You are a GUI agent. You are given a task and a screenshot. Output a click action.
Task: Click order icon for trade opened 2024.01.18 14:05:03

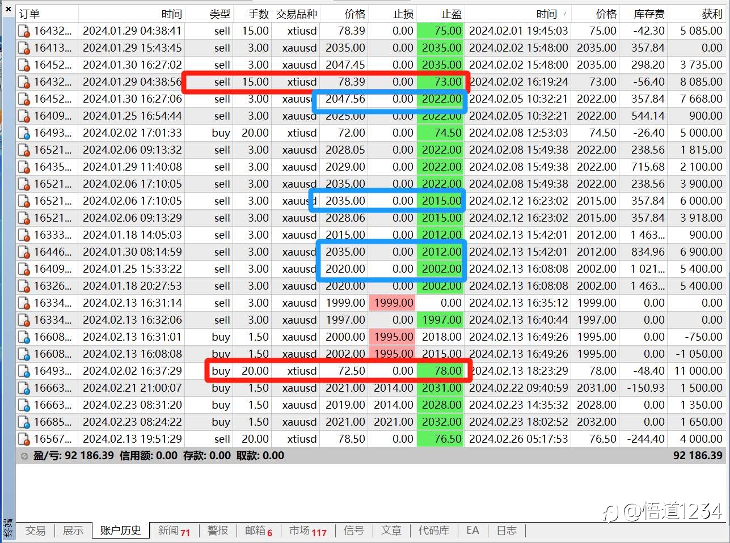point(24,235)
